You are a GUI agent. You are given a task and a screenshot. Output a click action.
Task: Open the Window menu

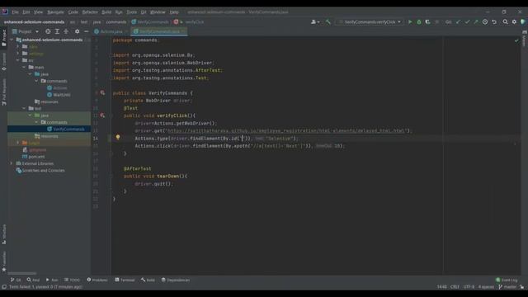[x=158, y=12]
